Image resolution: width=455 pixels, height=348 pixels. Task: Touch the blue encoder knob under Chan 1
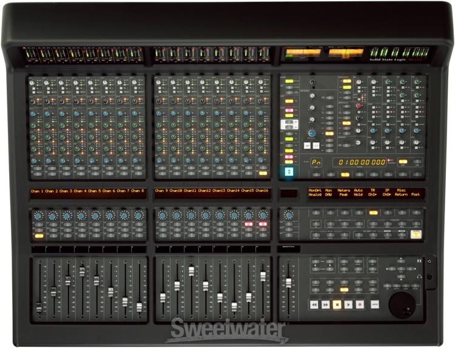click(38, 216)
